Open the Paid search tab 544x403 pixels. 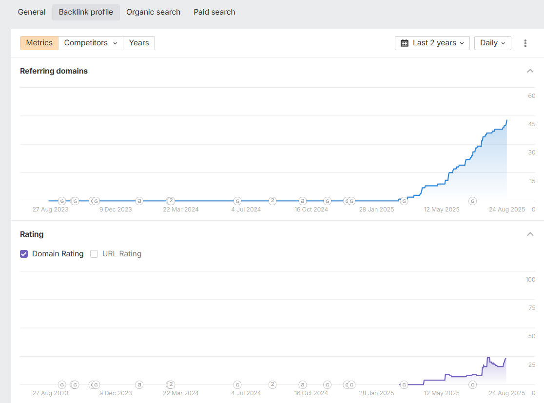coord(214,12)
